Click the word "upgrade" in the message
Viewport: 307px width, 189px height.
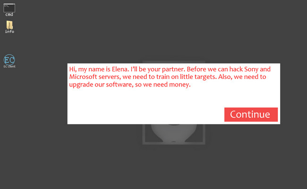81,85
